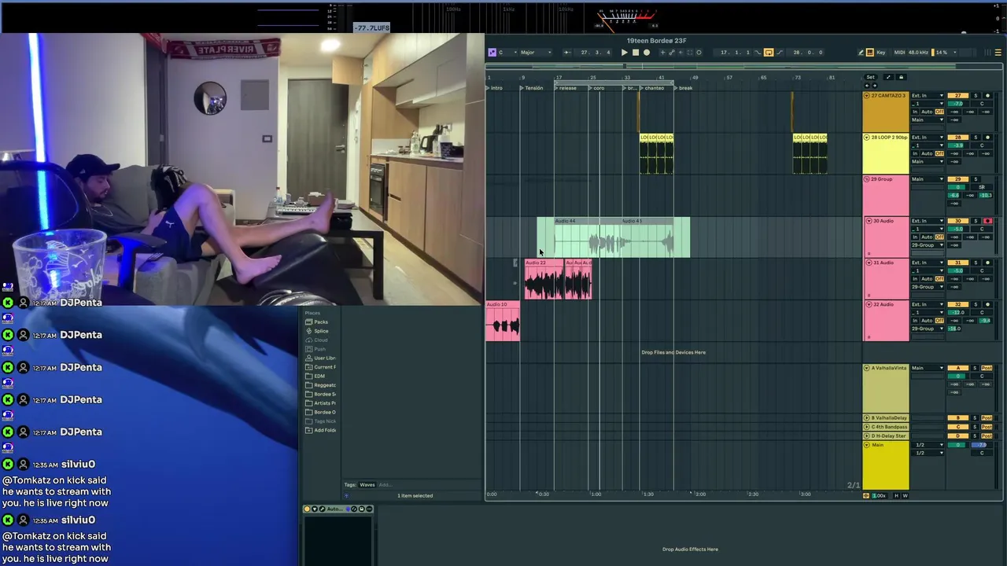Toggle track activator 30
Image resolution: width=1007 pixels, height=566 pixels.
click(957, 221)
